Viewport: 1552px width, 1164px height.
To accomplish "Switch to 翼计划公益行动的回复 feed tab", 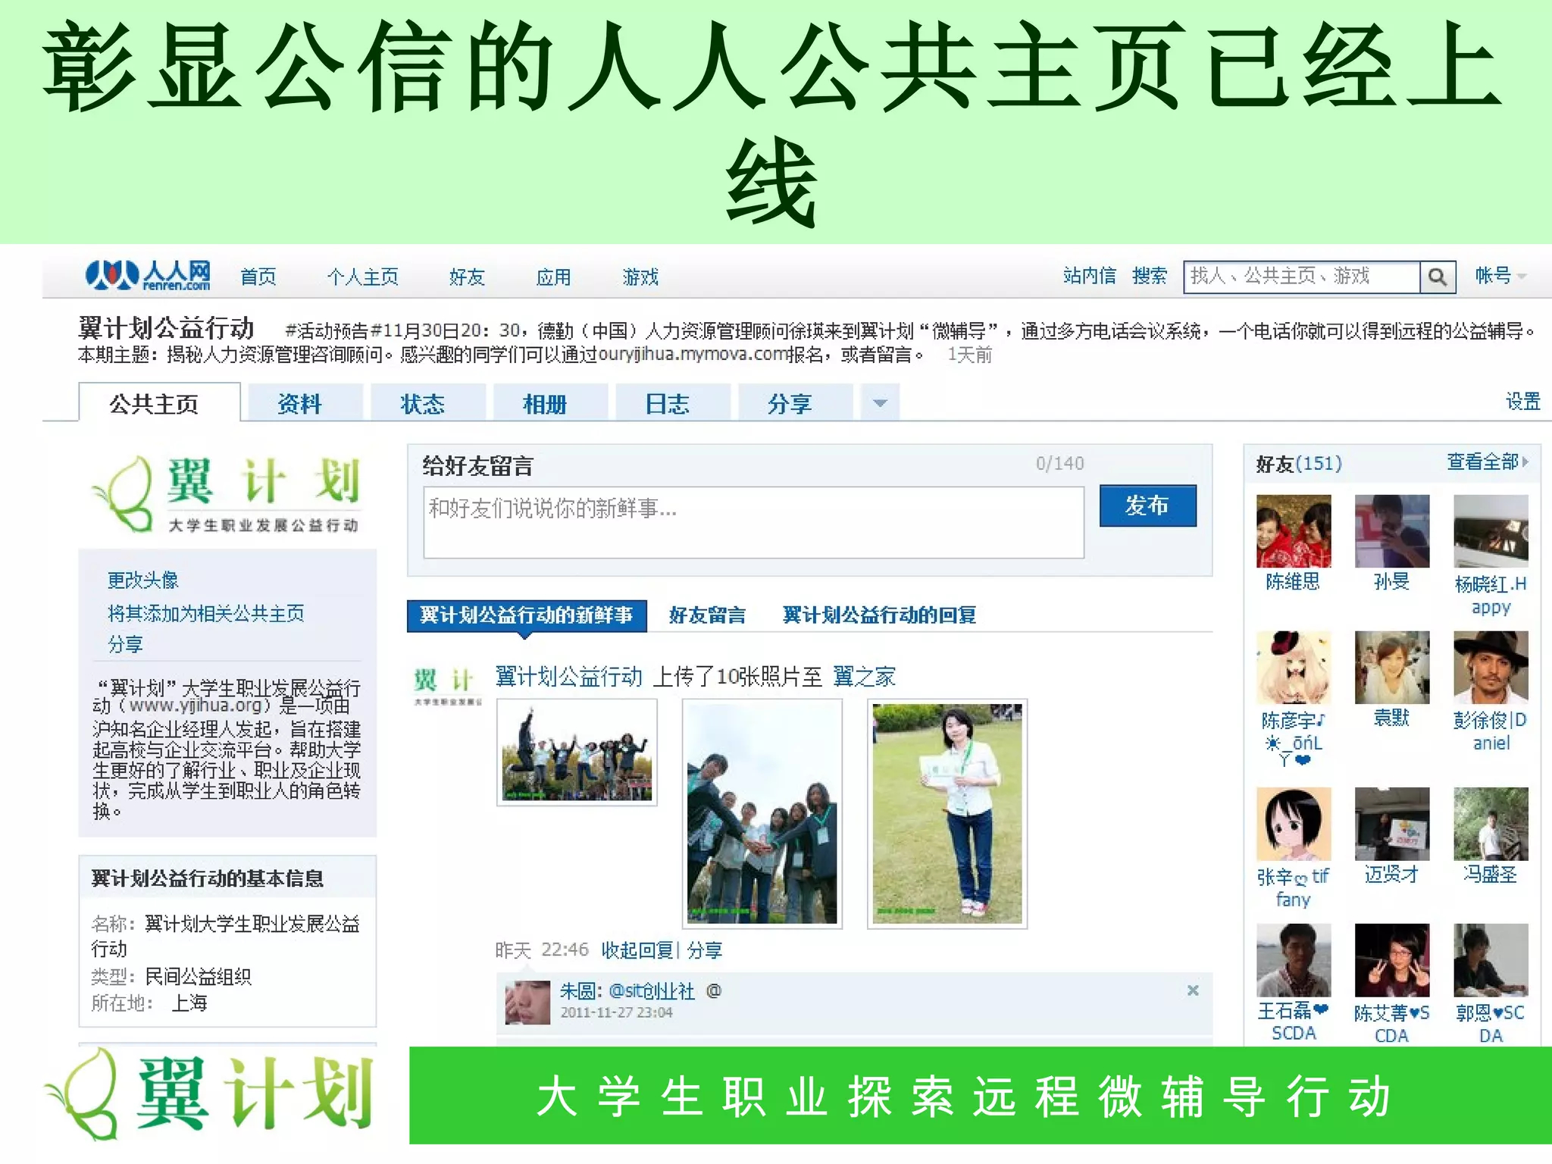I will [x=879, y=615].
